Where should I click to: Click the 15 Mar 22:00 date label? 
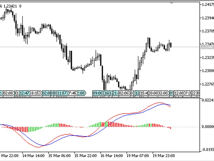pos(86,156)
